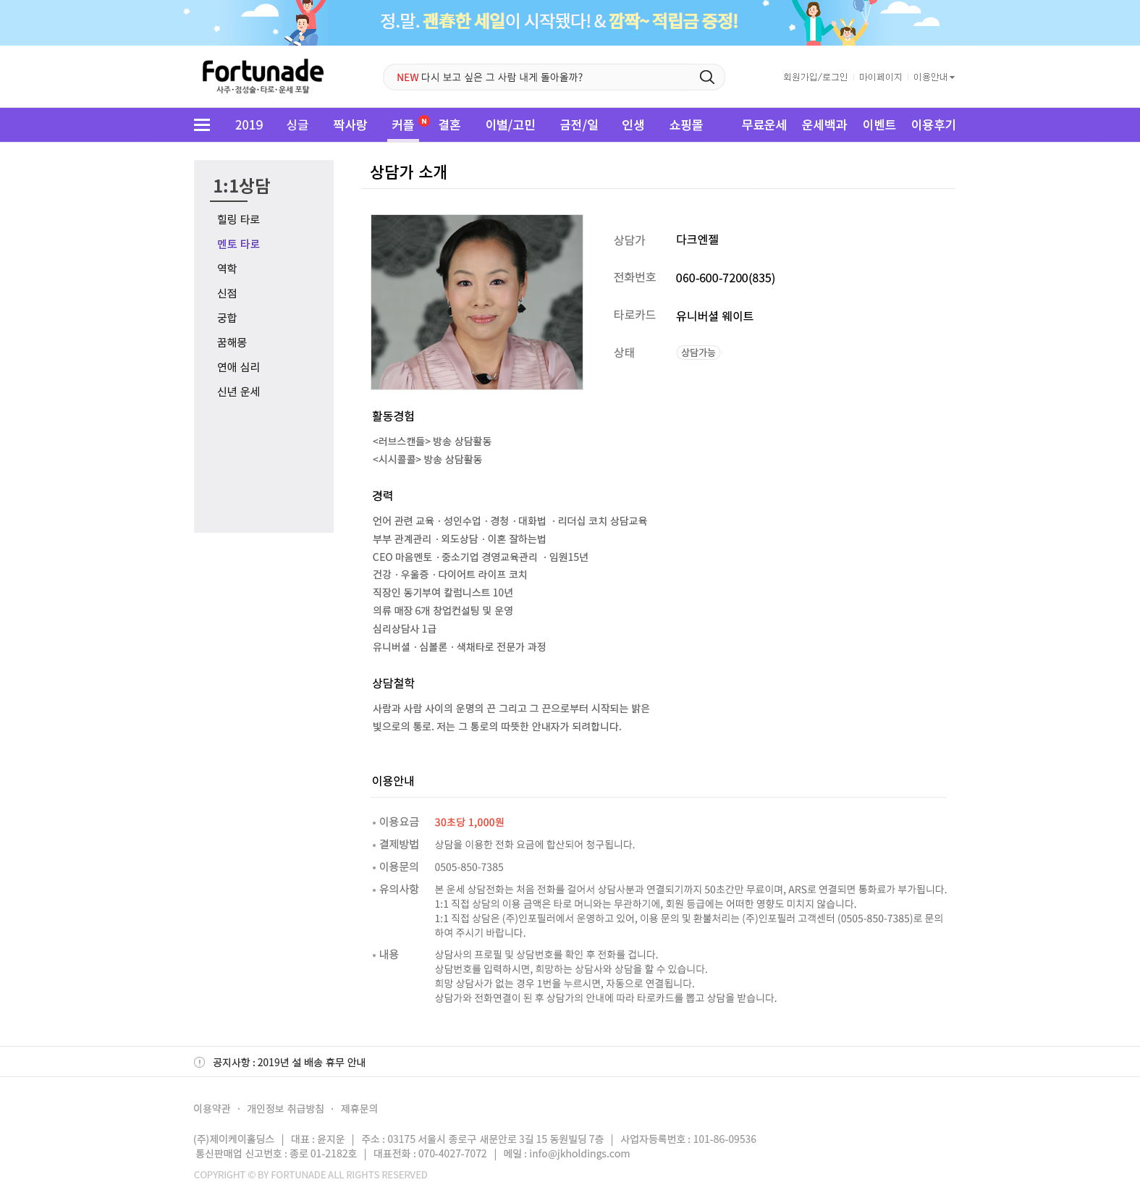Select 궁합 in sidebar

pyautogui.click(x=227, y=318)
